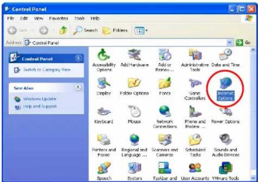Open Phone and Modem options
258x182 pixels.
click(x=195, y=117)
